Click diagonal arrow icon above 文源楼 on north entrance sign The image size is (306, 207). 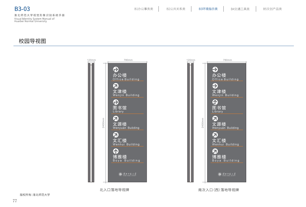pos(116,118)
